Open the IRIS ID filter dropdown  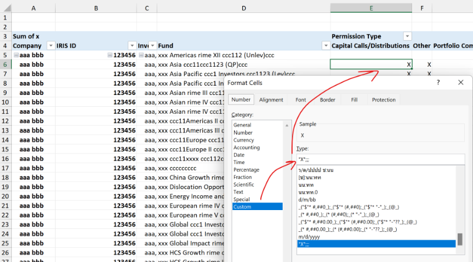(x=132, y=46)
